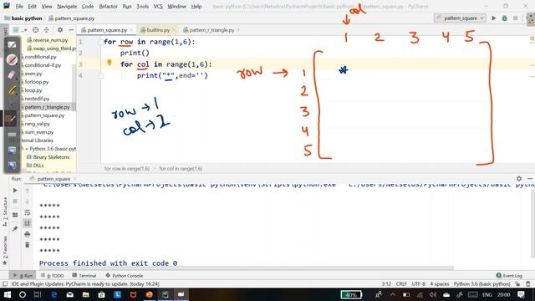Open the Edit menu
This screenshot has height=301, width=535.
[32, 6]
